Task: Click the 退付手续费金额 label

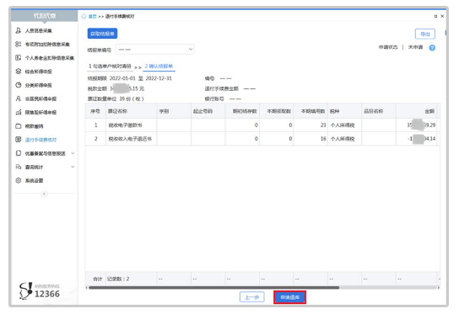Action: [222, 88]
